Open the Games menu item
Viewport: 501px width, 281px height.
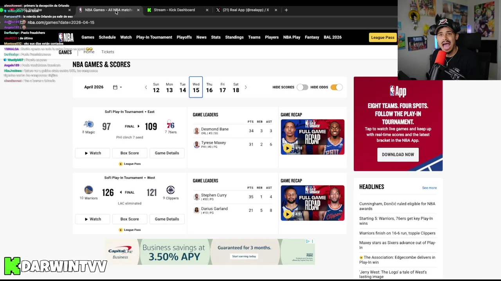(88, 37)
